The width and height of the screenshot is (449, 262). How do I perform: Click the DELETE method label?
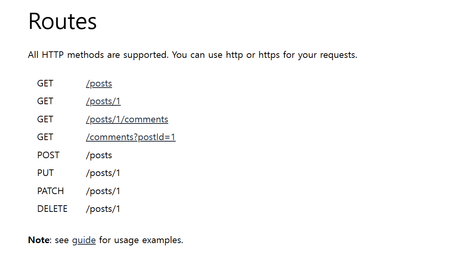tap(52, 209)
